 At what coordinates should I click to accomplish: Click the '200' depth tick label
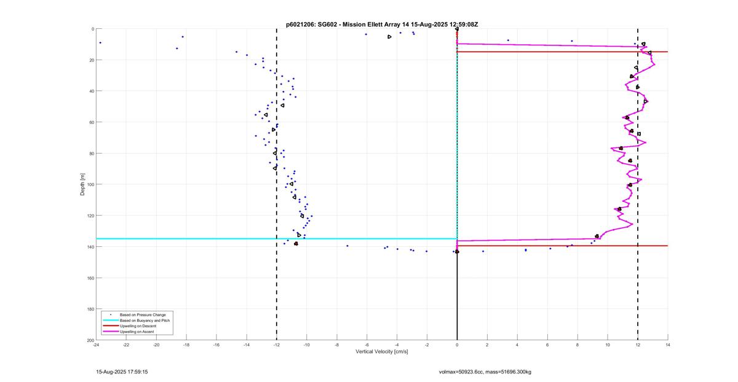(90, 340)
